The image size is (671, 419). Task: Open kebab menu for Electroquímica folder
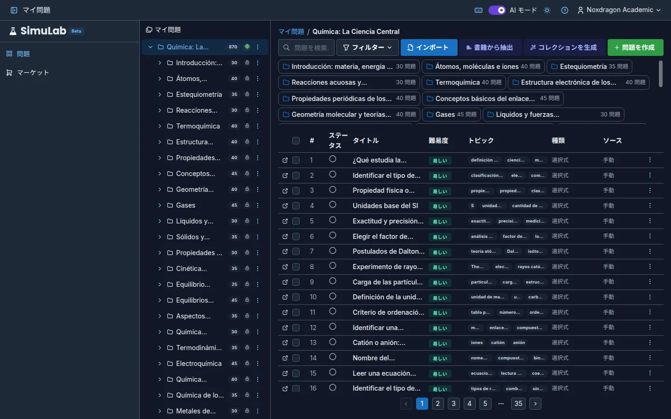258,364
